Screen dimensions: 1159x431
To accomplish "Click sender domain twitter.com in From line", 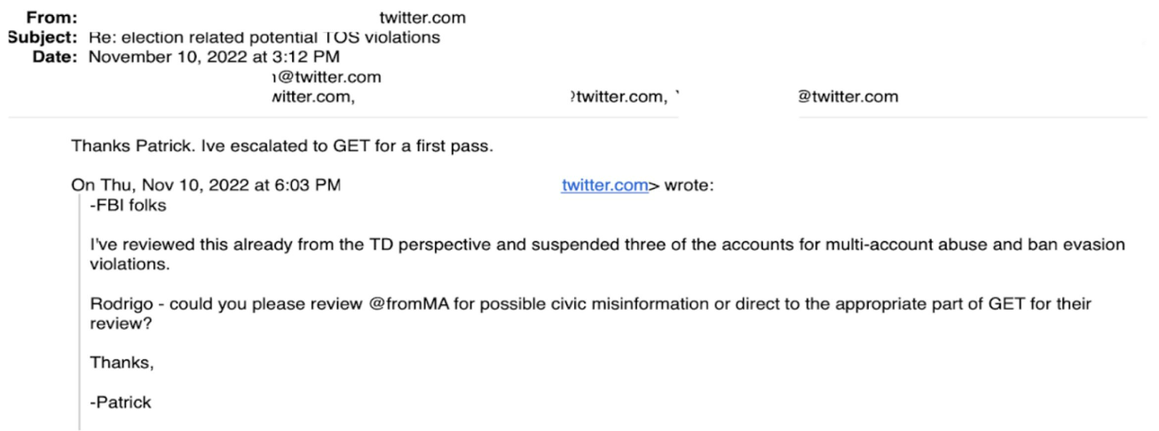I will [x=422, y=17].
